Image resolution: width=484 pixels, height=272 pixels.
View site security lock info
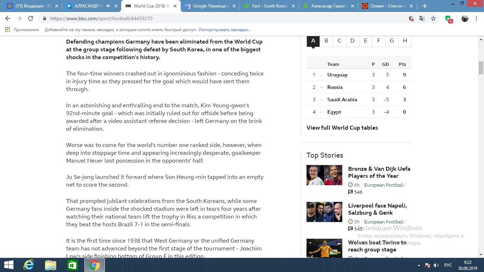point(45,18)
